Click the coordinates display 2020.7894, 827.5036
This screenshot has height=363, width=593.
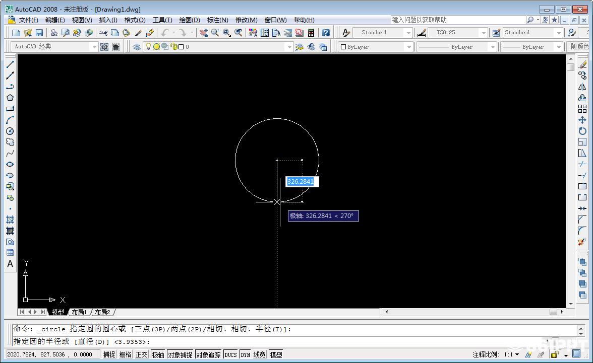point(53,354)
